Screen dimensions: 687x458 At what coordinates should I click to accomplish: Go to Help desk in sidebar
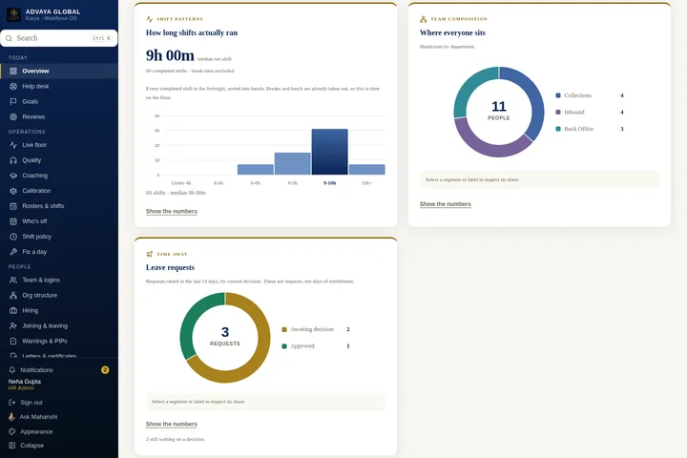(x=59, y=86)
